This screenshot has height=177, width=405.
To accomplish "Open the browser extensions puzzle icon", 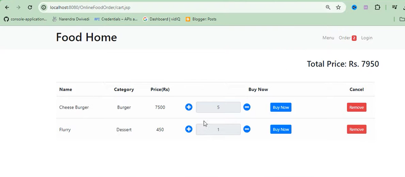I will point(377,8).
